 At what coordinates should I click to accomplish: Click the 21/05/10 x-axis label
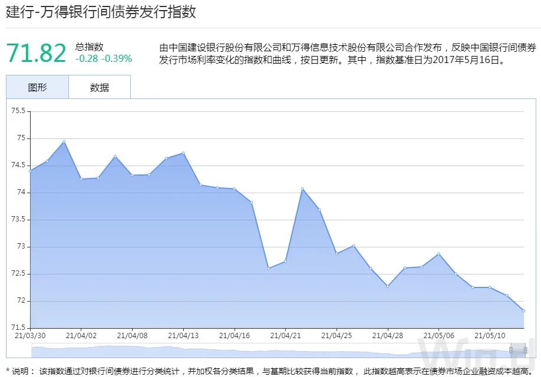[x=490, y=336]
